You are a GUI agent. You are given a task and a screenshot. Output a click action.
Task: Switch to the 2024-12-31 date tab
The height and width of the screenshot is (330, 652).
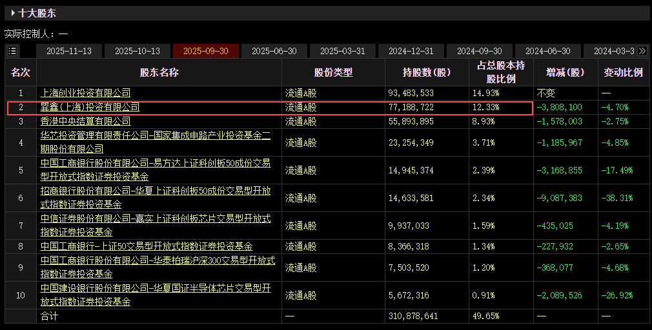pyautogui.click(x=411, y=51)
